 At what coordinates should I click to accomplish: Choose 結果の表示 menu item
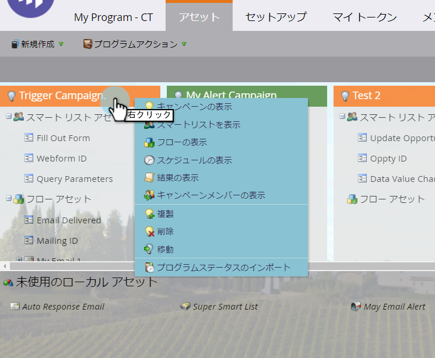coord(221,178)
